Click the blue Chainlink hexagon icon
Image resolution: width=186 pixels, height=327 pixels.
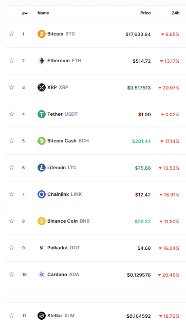coord(42,194)
